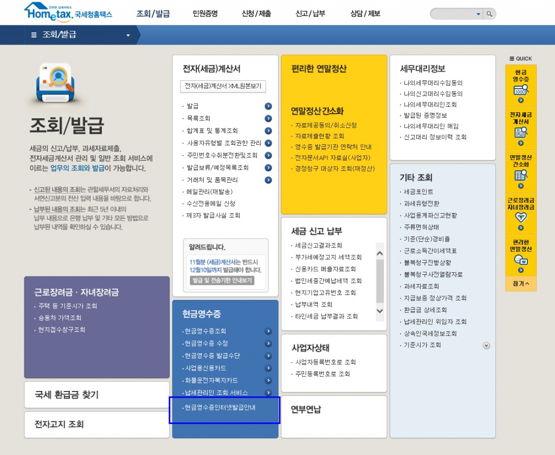Open the 민원증명 top menu

click(x=206, y=14)
